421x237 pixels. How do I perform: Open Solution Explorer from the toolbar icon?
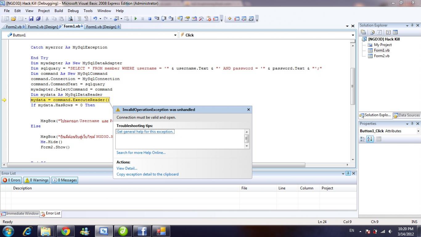pos(180,19)
